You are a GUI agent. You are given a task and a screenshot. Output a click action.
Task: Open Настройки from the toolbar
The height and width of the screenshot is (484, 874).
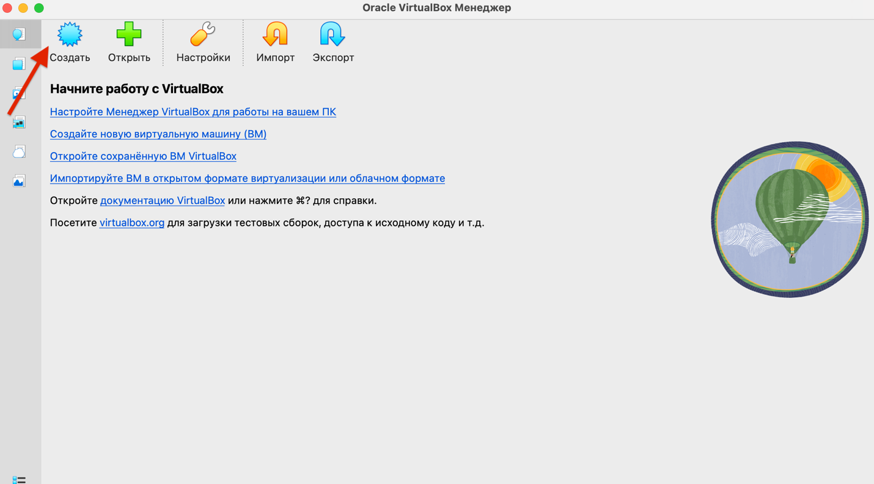click(x=203, y=42)
